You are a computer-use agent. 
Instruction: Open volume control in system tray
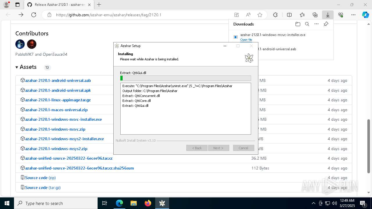point(335,203)
